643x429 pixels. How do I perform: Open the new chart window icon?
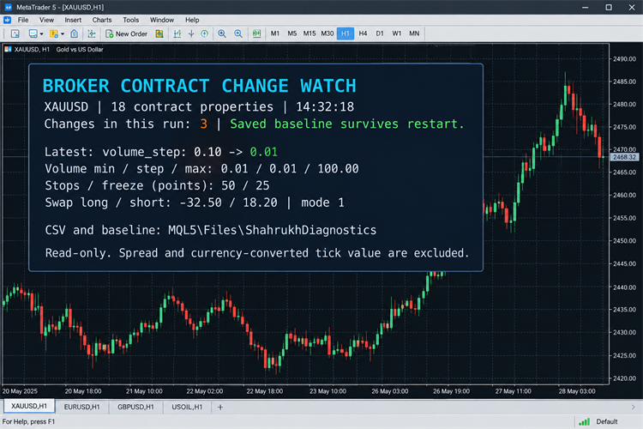click(15, 33)
